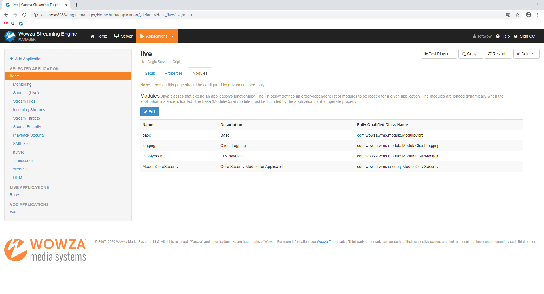Click the softwow user account link

tap(482, 36)
